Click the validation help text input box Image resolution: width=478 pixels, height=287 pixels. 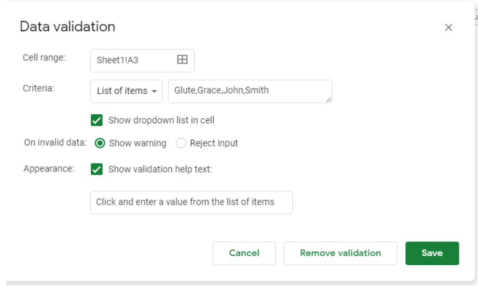point(192,202)
